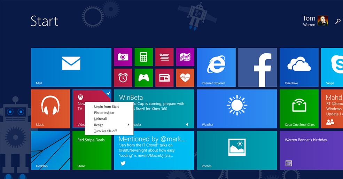This screenshot has height=179, width=343.
Task: Open the Weather sun tile
Action: [237, 109]
